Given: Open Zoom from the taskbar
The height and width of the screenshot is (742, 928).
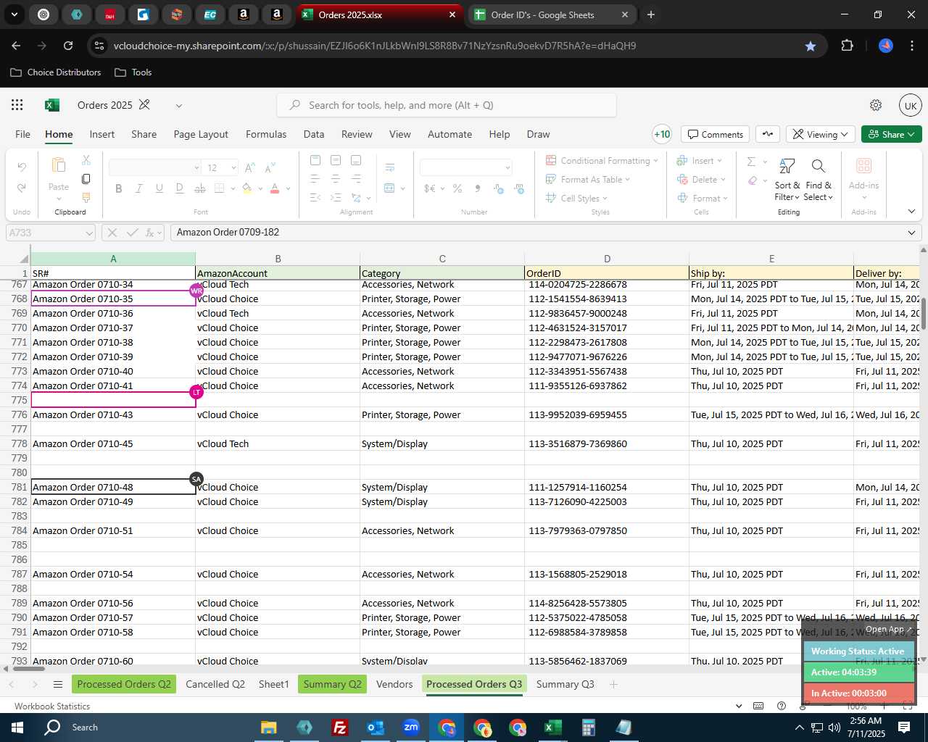Looking at the screenshot, I should click(411, 728).
